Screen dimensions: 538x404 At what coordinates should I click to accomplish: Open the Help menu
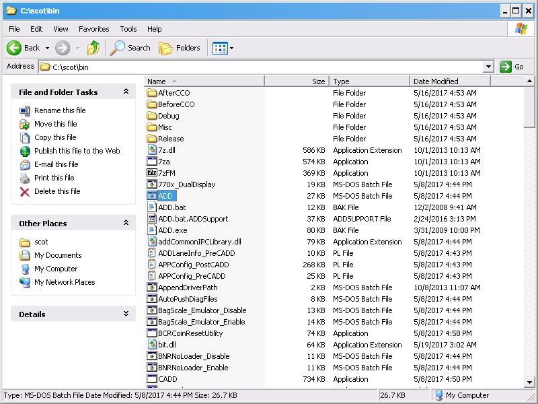click(x=155, y=29)
